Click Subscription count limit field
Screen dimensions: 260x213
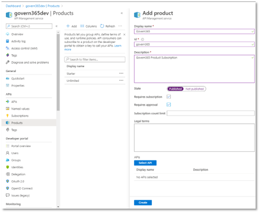(x=211, y=113)
